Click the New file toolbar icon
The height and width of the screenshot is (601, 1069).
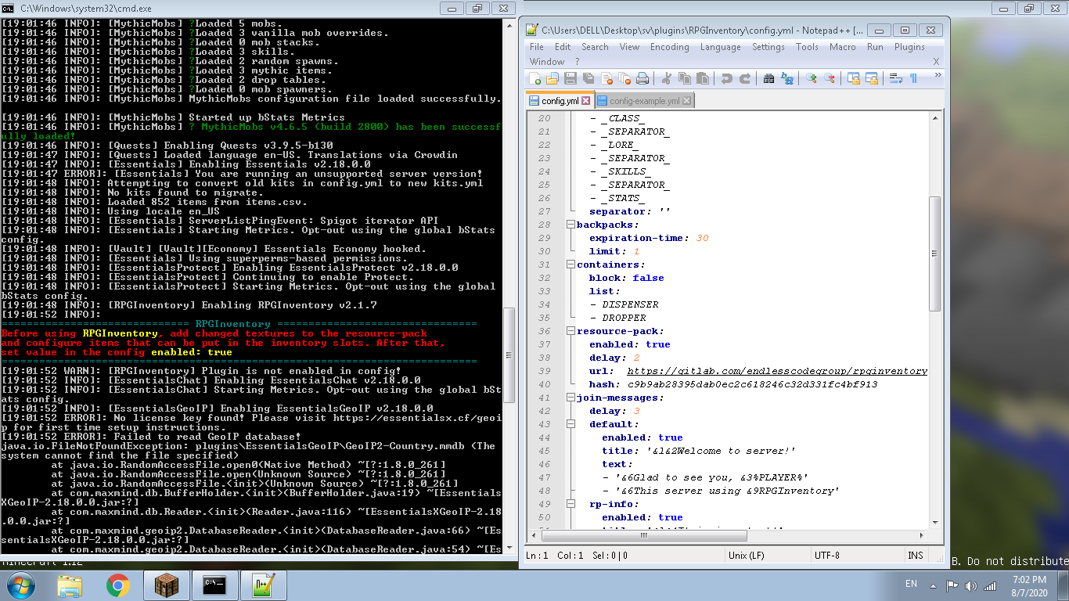pyautogui.click(x=536, y=78)
